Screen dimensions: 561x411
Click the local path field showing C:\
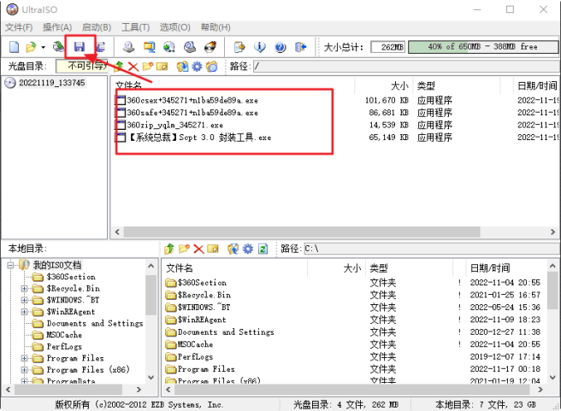[x=432, y=249]
